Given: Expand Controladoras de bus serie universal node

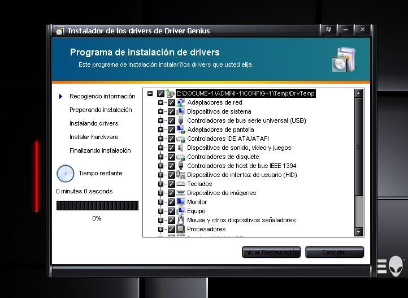Looking at the screenshot, I should (160, 121).
